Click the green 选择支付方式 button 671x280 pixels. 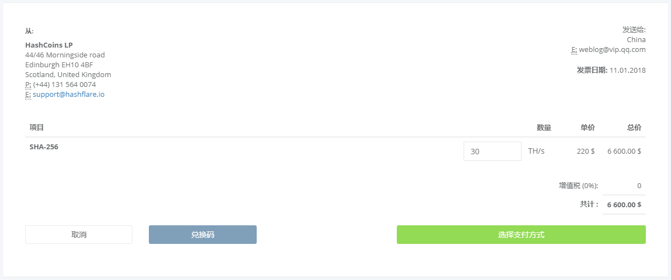(x=521, y=235)
